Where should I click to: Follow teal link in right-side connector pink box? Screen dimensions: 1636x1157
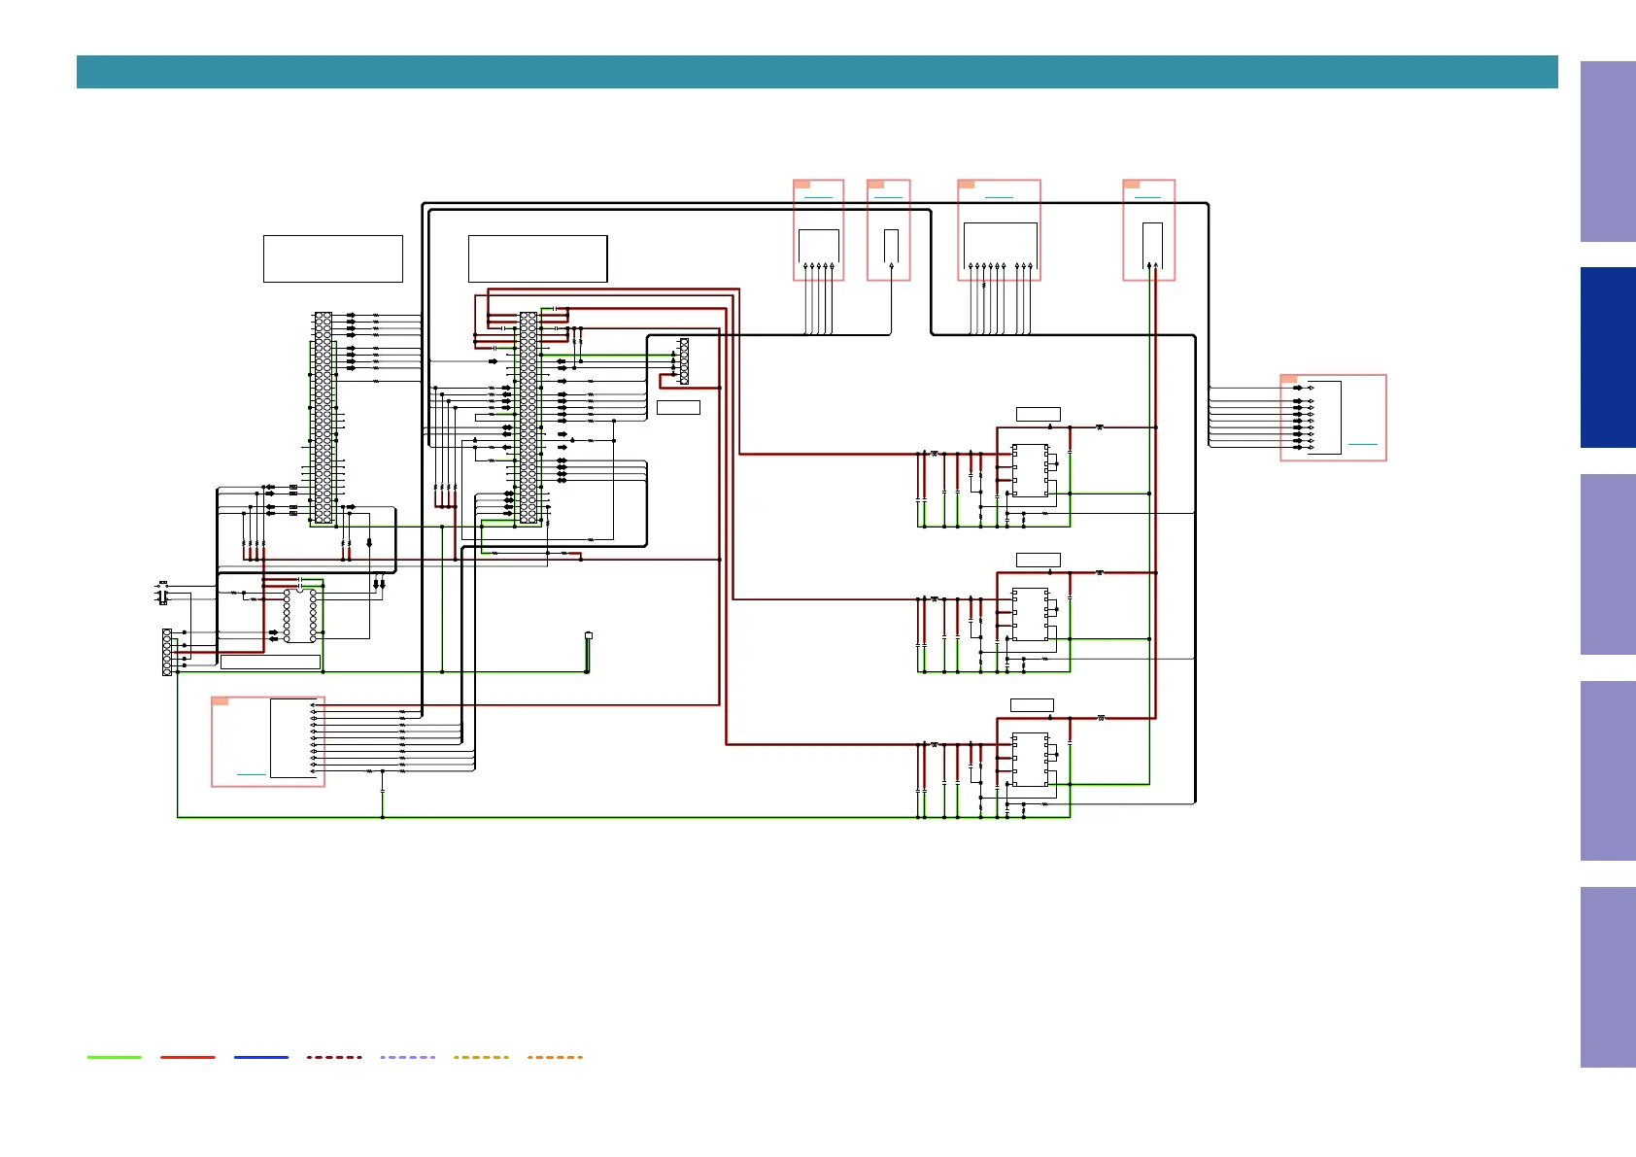pyautogui.click(x=1363, y=444)
